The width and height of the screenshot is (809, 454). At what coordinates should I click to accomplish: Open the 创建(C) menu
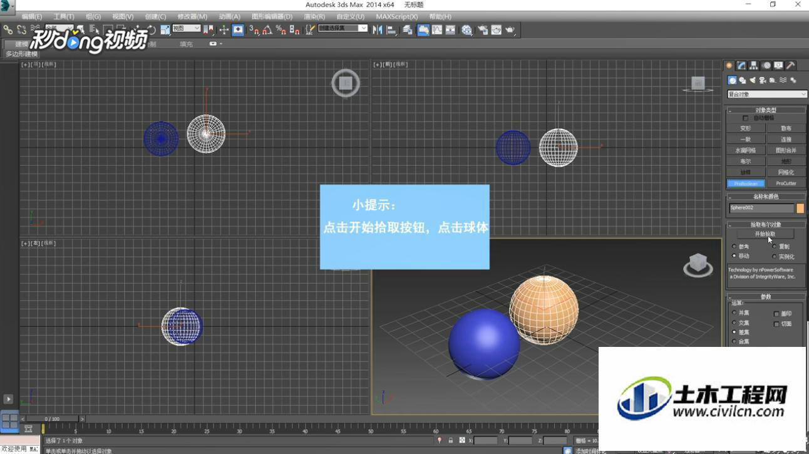(155, 16)
